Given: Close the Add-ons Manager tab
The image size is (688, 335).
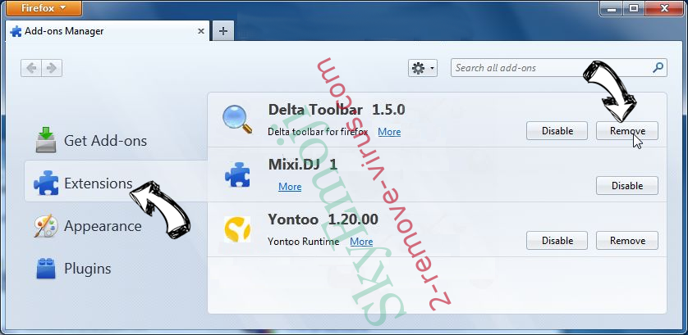Looking at the screenshot, I should point(201,31).
